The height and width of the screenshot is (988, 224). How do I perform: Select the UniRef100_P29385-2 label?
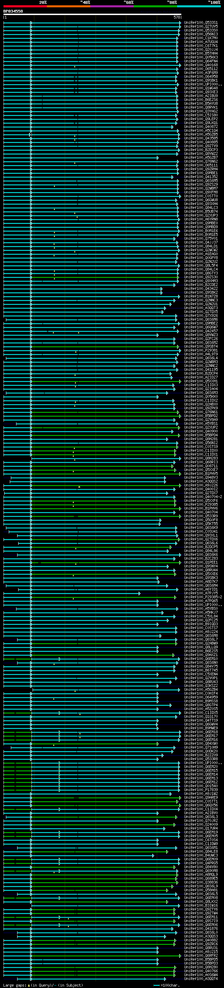tap(203, 597)
